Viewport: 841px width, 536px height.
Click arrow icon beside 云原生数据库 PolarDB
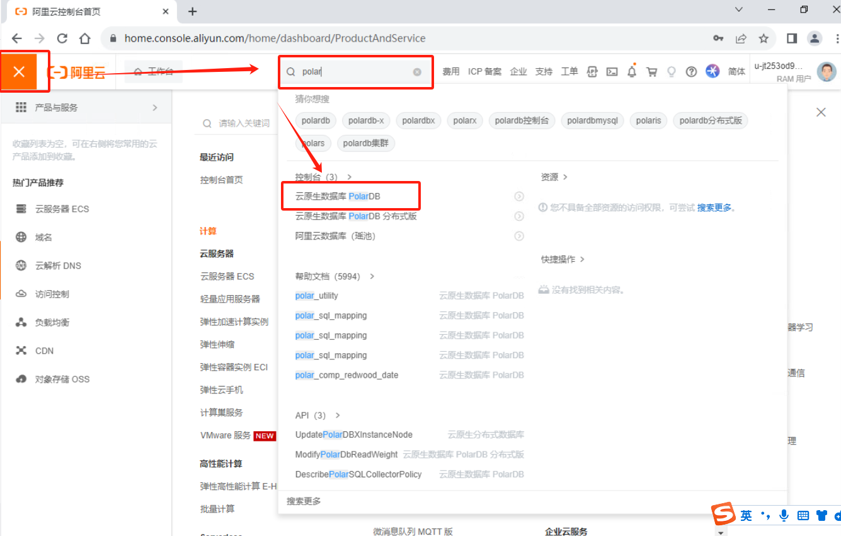click(519, 197)
